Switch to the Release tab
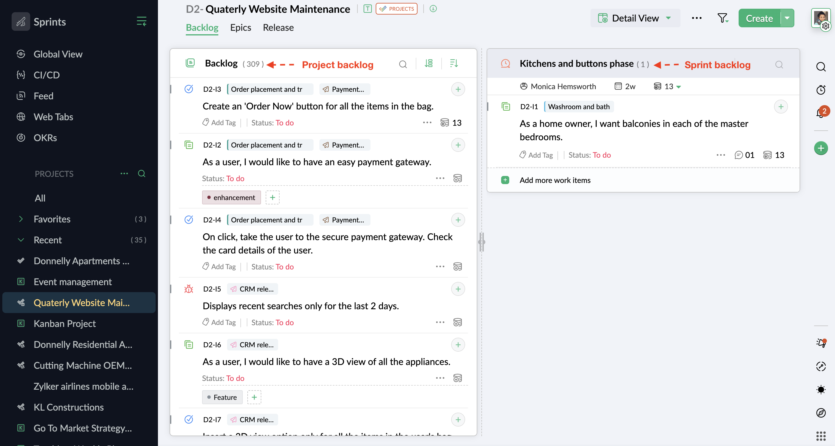The height and width of the screenshot is (446, 835). click(x=278, y=28)
